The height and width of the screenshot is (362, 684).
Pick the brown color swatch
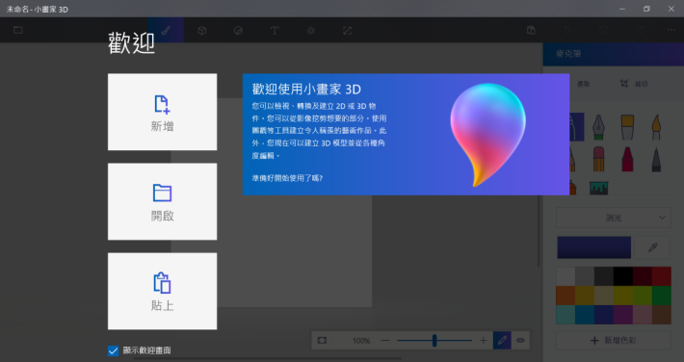(661, 315)
